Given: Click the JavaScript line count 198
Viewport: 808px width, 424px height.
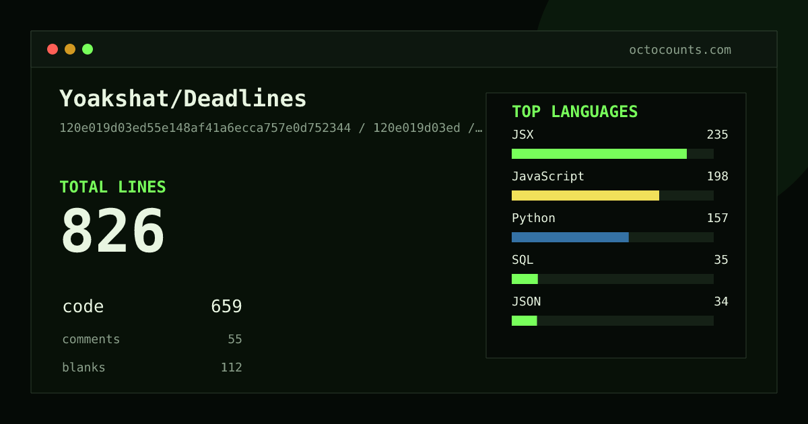Looking at the screenshot, I should click(718, 176).
